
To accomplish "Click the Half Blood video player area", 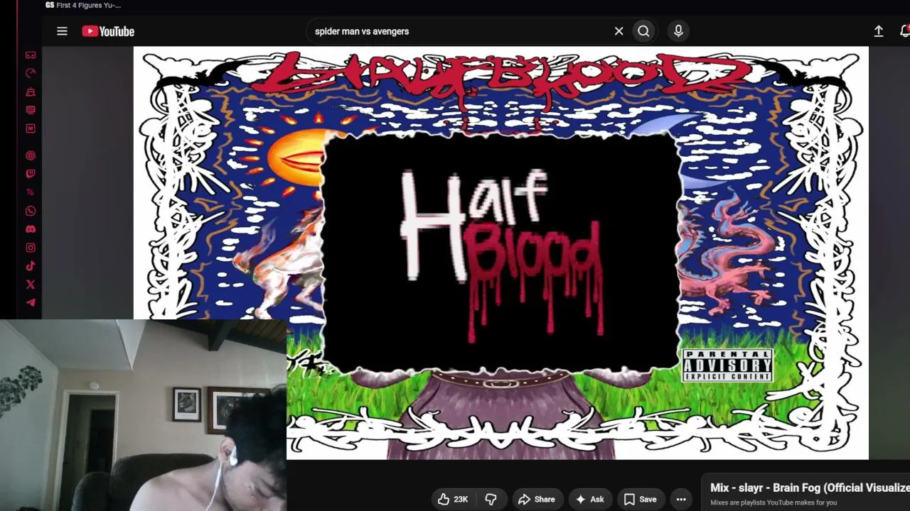I will [500, 253].
